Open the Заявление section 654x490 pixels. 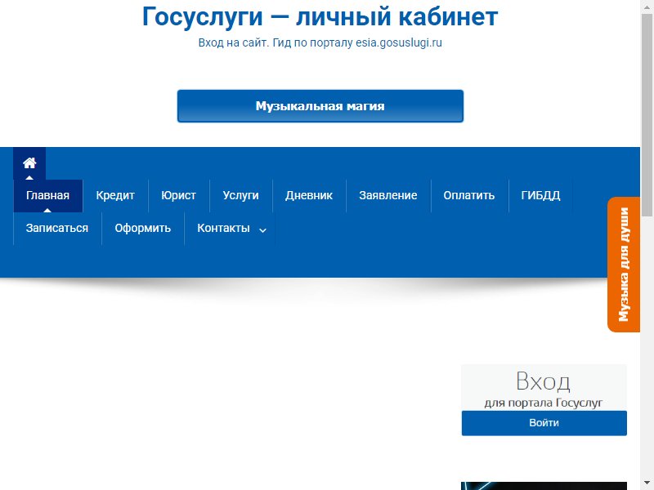(x=387, y=195)
